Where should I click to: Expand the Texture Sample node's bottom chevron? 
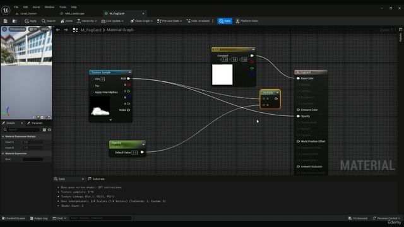point(110,120)
